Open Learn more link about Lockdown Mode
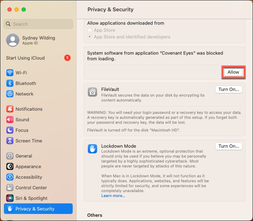 (x=113, y=196)
